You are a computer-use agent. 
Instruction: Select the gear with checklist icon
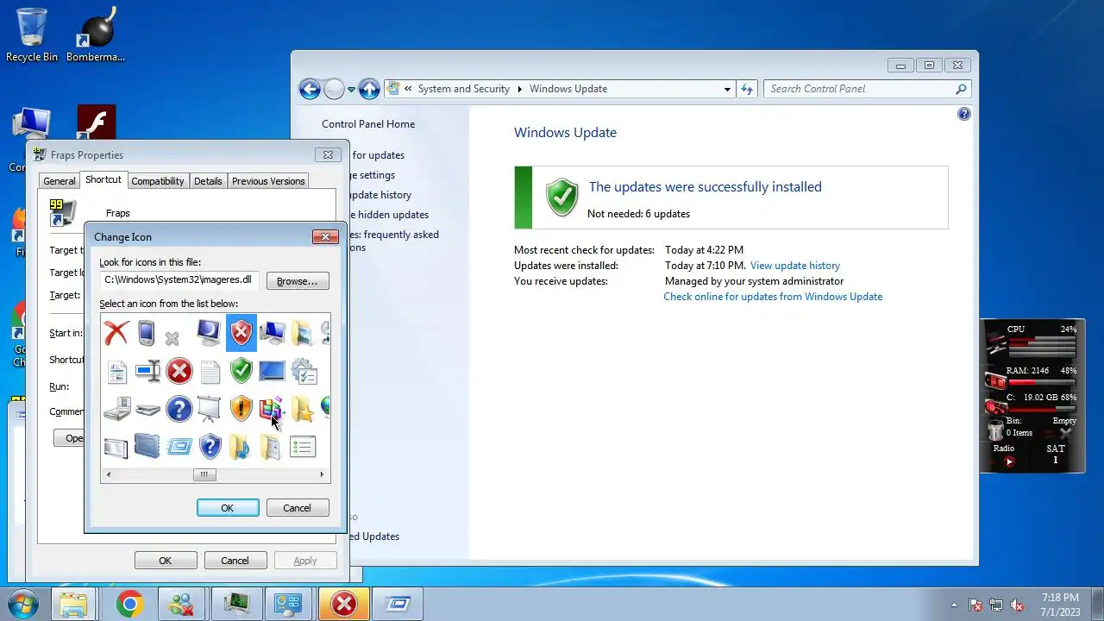[304, 372]
